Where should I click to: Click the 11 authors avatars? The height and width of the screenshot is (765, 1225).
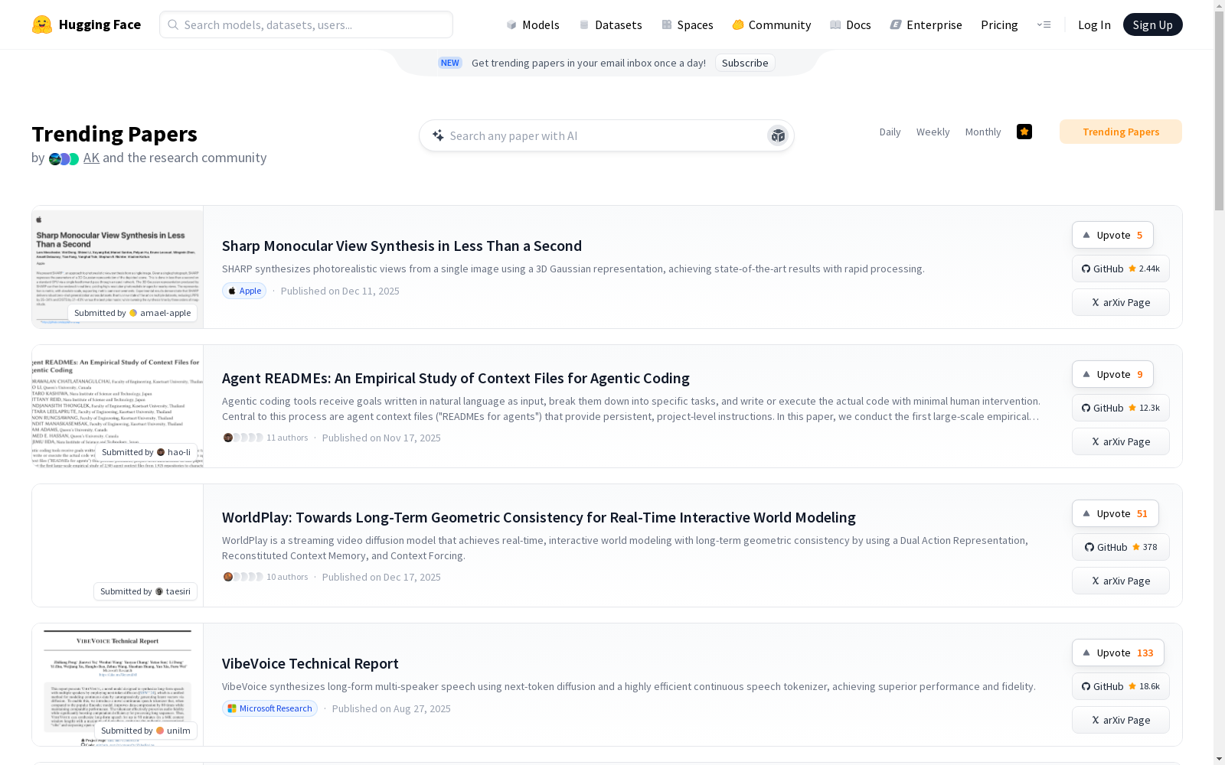[243, 438]
